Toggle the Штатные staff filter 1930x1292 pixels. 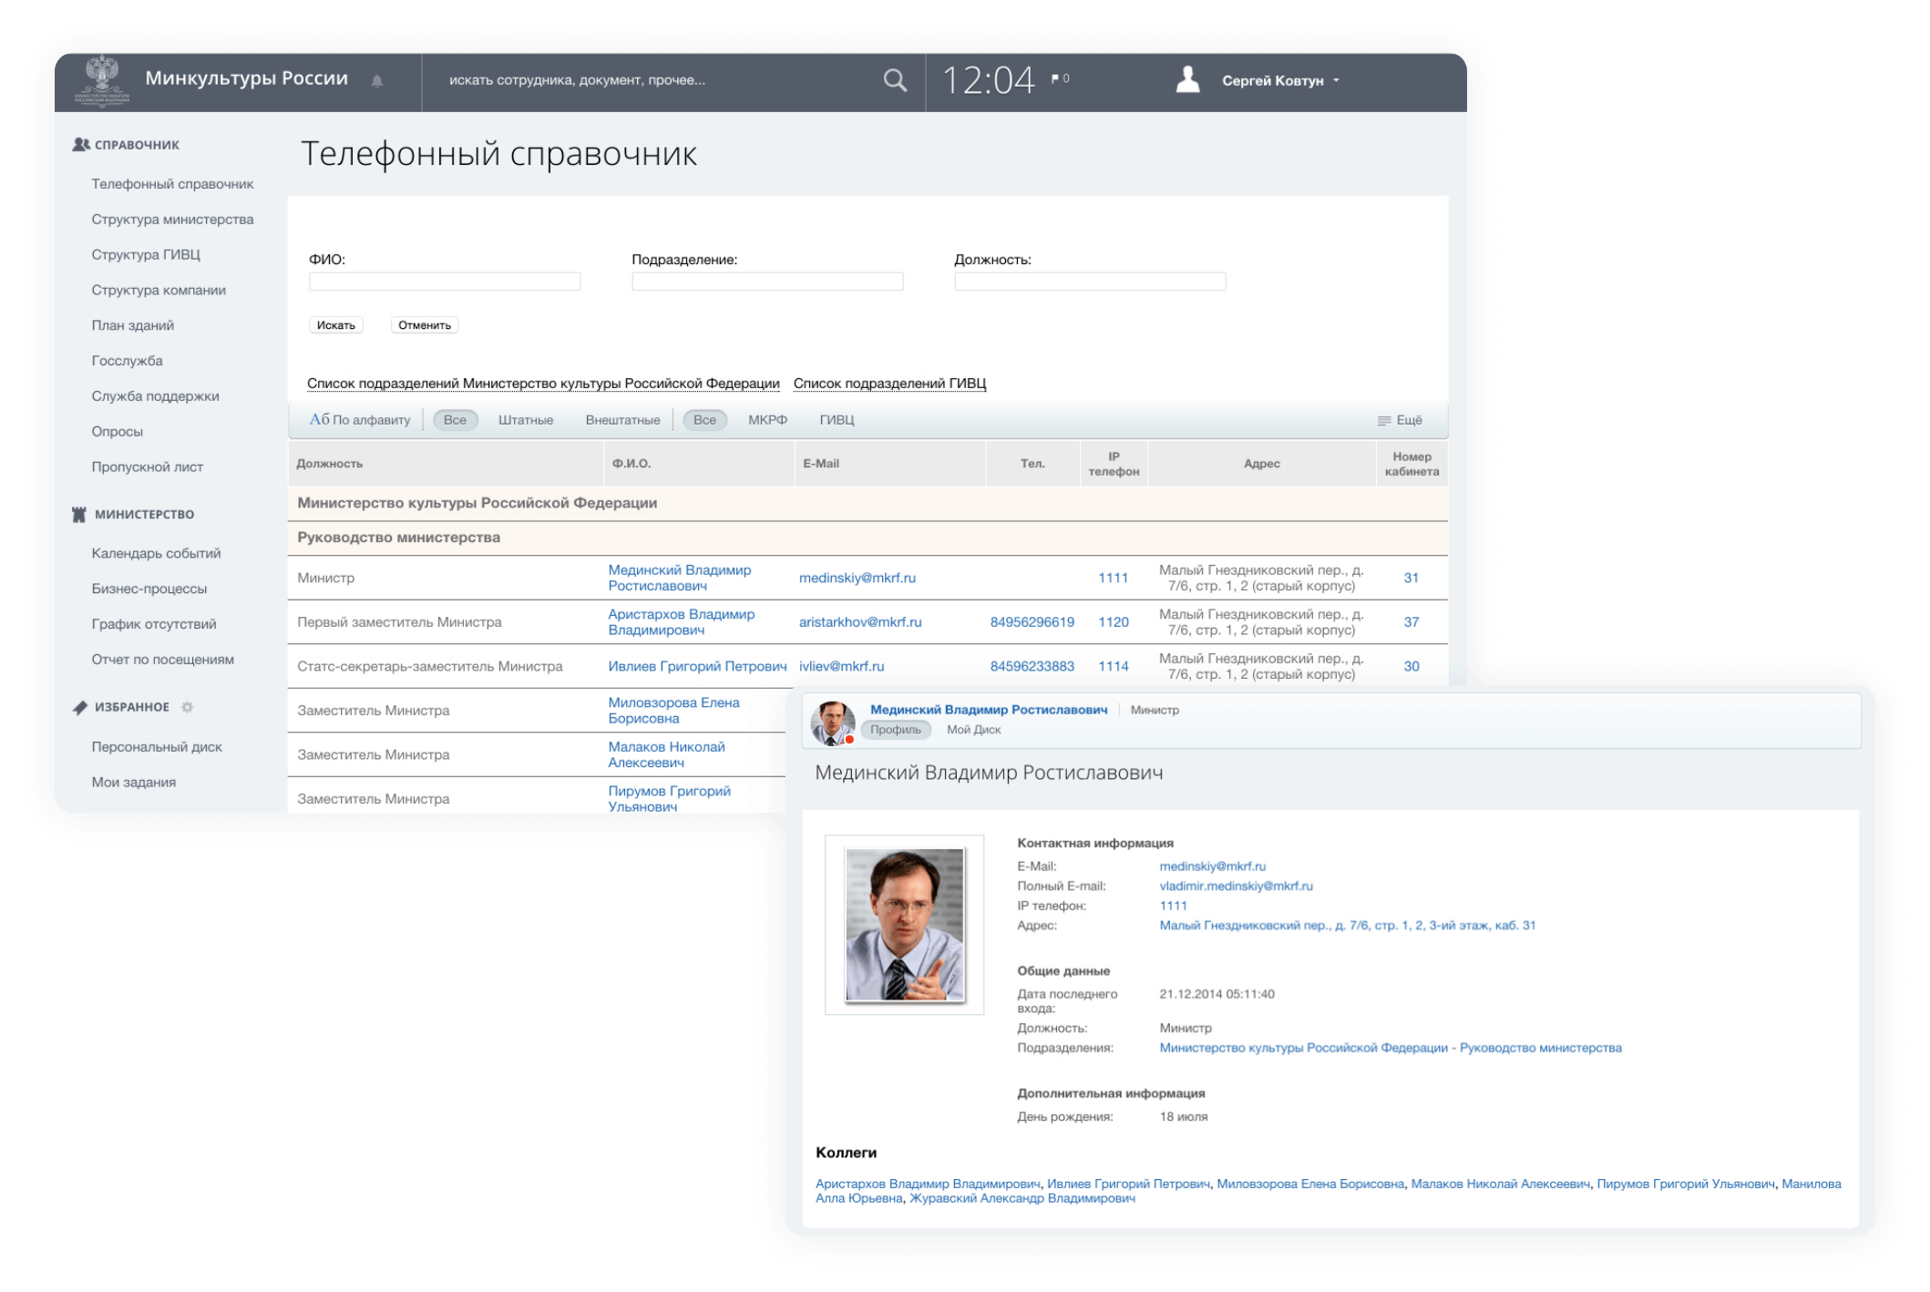click(x=526, y=420)
